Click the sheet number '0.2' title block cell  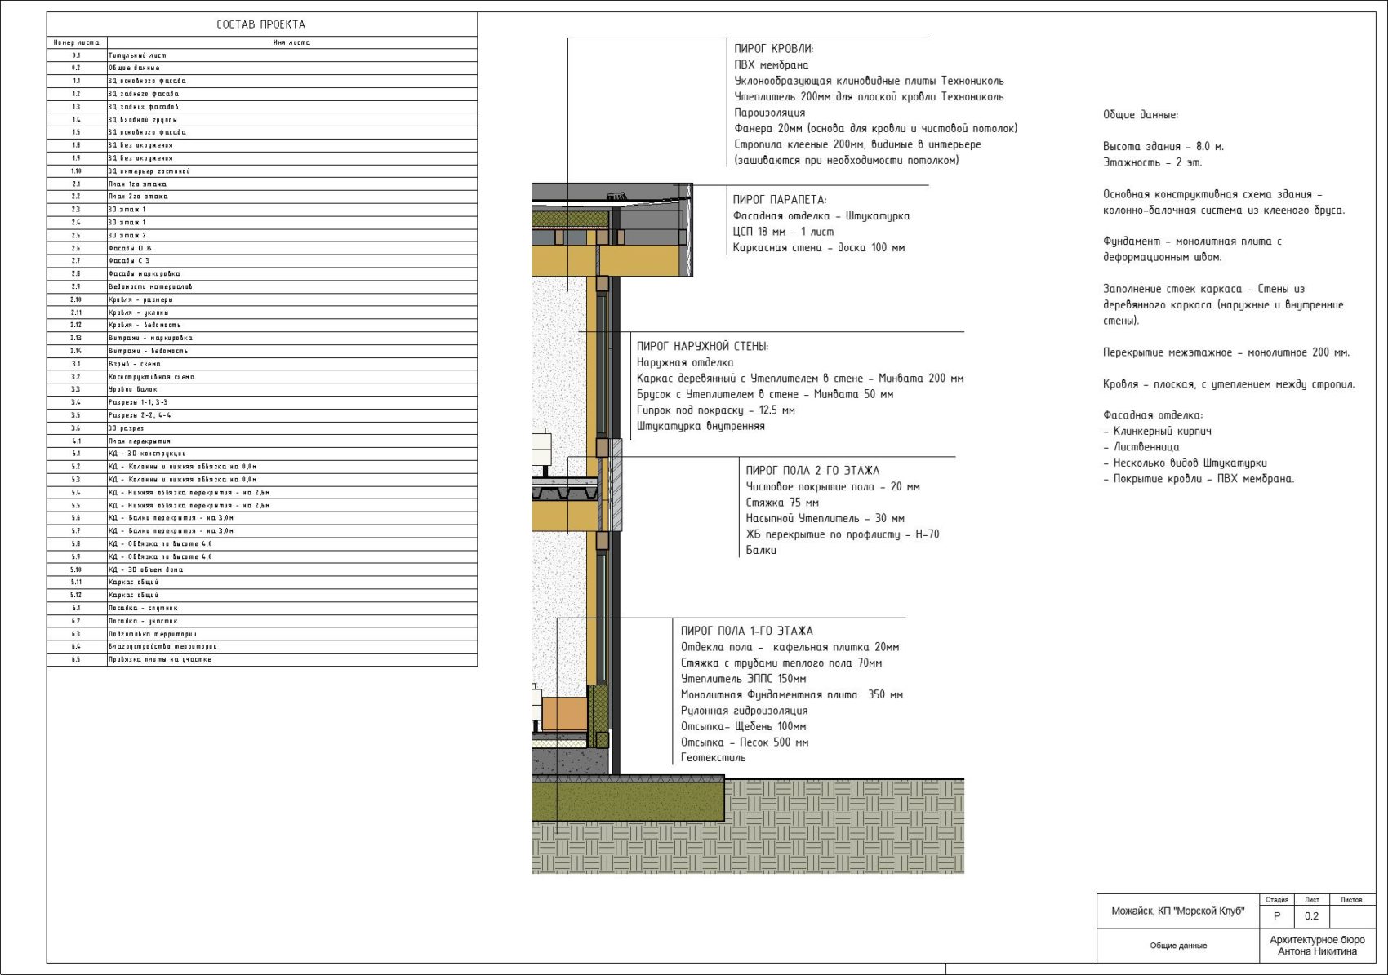[1311, 916]
